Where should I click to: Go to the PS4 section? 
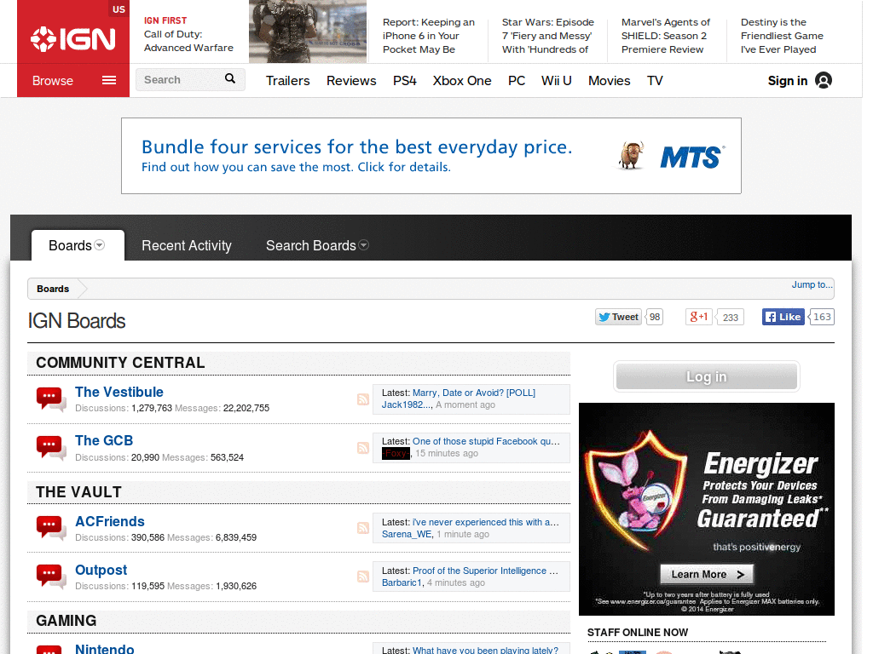coord(405,81)
